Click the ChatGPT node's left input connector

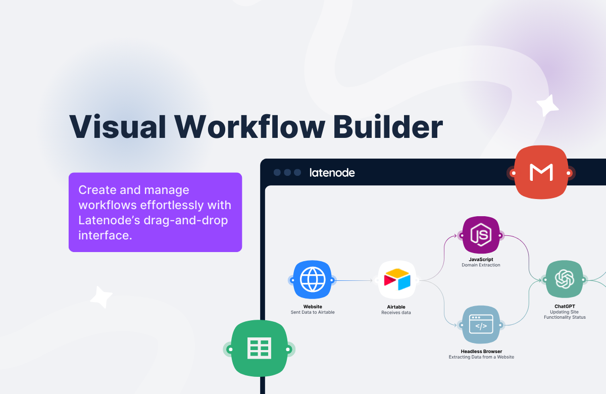(545, 279)
